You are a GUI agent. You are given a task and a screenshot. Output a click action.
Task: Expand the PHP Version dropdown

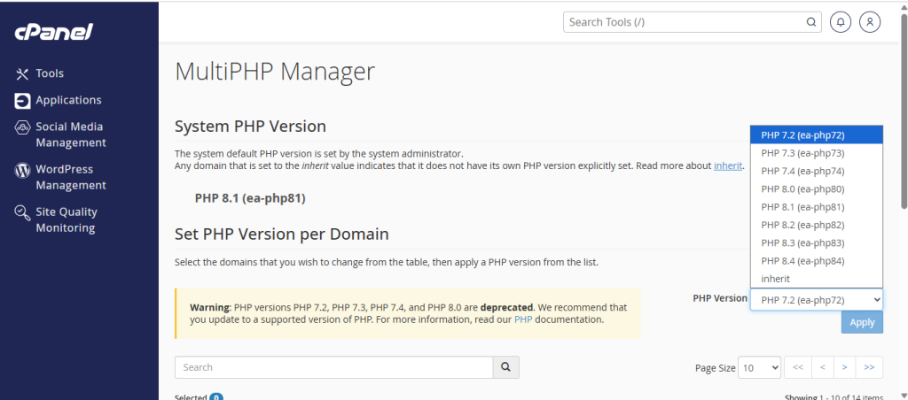[816, 299]
